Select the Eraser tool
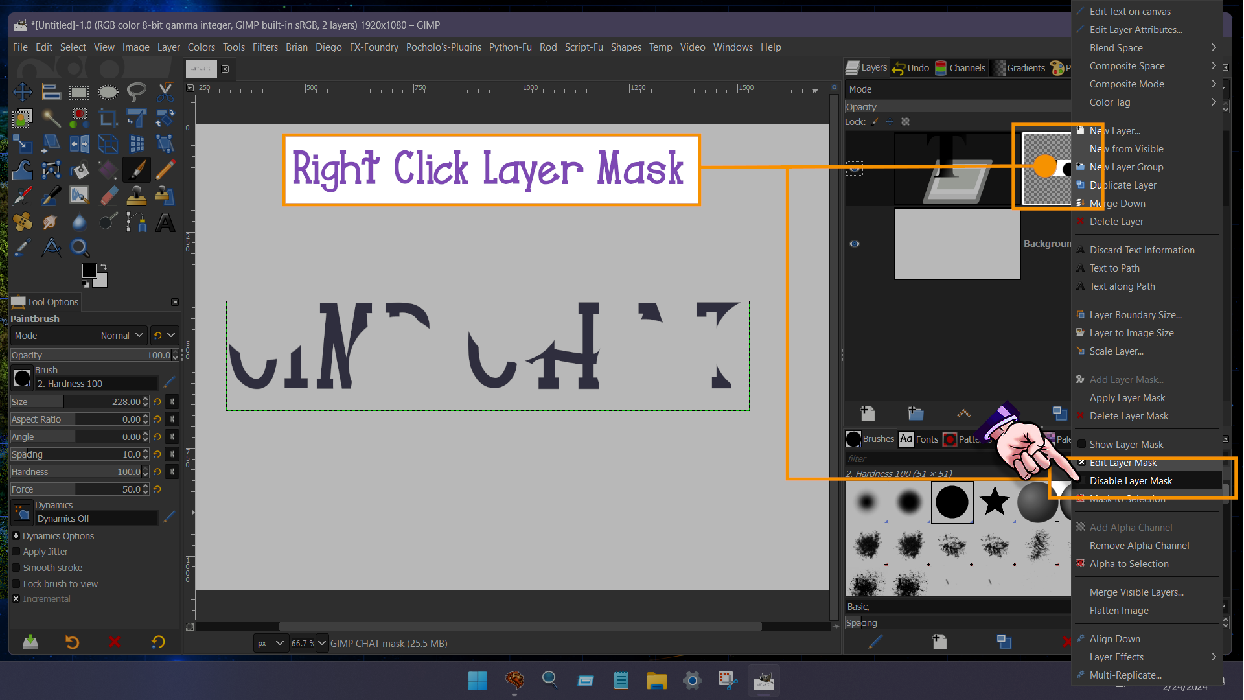The width and height of the screenshot is (1244, 700). pos(108,196)
